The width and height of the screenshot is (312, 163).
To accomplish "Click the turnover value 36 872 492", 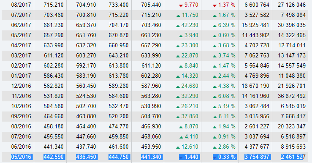I will [x=291, y=96].
